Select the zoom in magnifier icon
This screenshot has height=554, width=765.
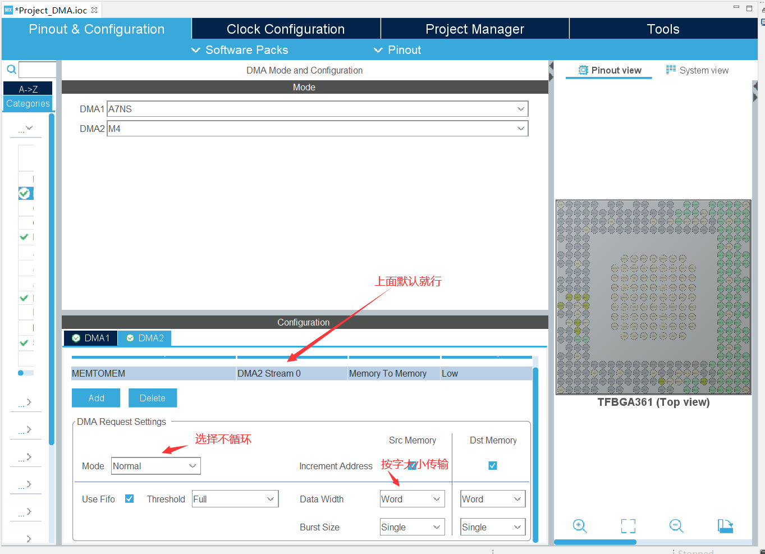[580, 526]
